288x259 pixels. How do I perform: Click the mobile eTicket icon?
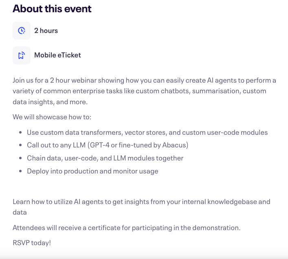(22, 55)
